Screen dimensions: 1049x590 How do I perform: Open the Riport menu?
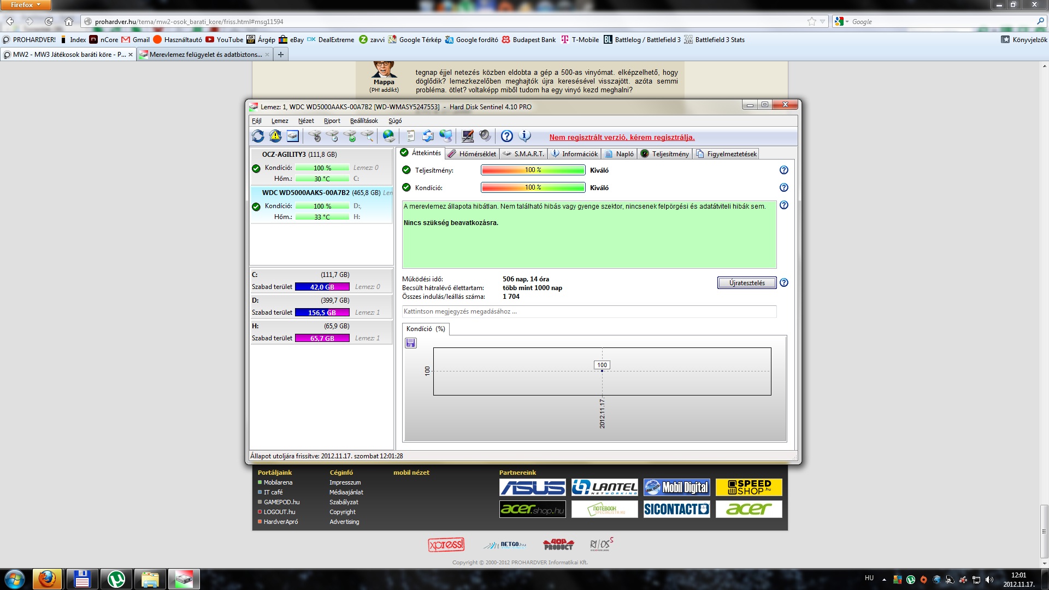[332, 121]
